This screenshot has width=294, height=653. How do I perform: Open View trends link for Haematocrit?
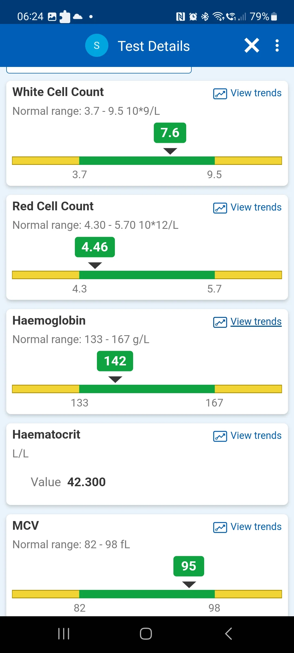(x=256, y=436)
